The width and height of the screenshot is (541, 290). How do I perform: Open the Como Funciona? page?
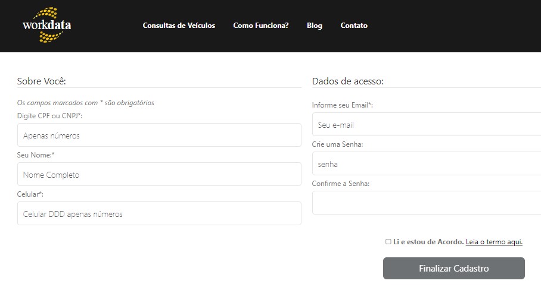point(261,26)
